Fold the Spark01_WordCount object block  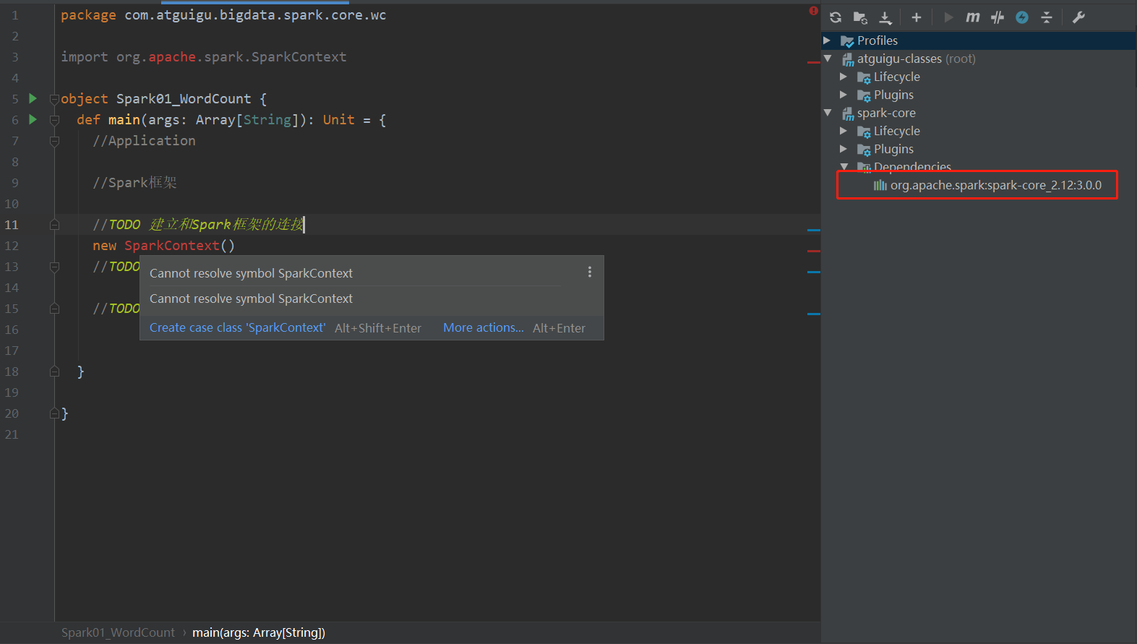(x=54, y=99)
